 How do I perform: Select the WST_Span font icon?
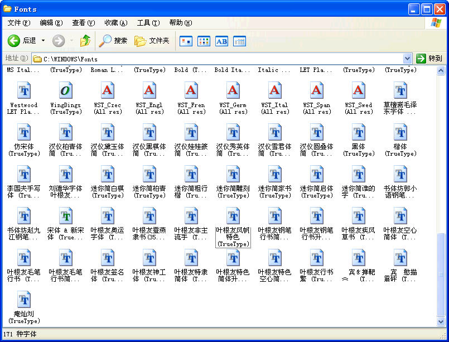pos(317,90)
